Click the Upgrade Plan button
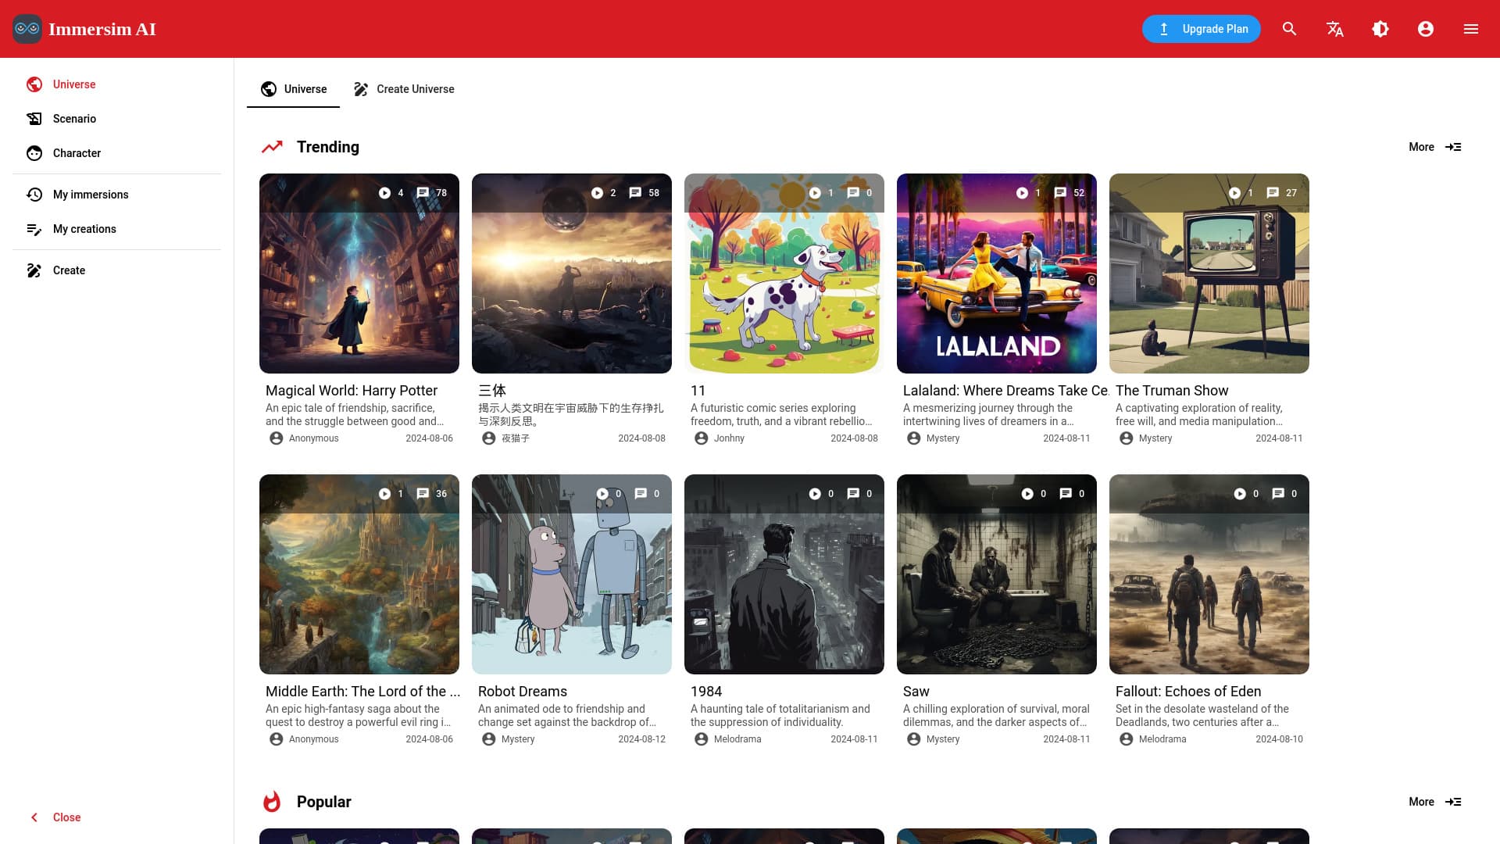Image resolution: width=1500 pixels, height=844 pixels. pos(1201,29)
